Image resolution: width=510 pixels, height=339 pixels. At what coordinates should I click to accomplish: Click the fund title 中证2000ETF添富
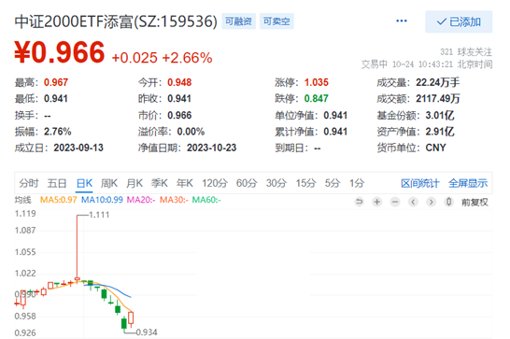point(74,21)
